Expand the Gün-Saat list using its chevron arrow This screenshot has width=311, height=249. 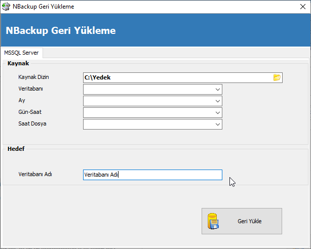tap(218, 113)
